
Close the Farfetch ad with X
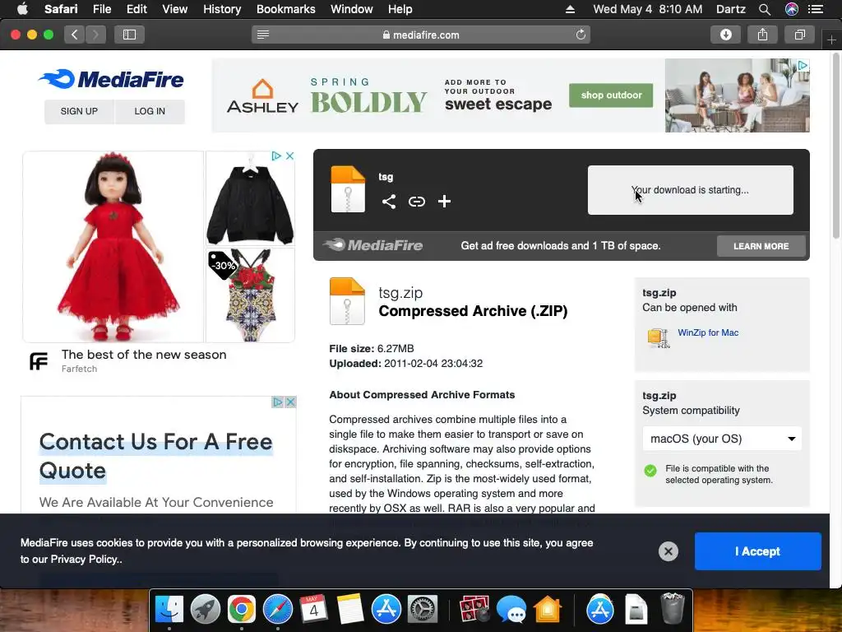pos(290,156)
